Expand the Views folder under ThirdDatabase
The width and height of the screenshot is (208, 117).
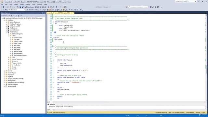point(8,57)
